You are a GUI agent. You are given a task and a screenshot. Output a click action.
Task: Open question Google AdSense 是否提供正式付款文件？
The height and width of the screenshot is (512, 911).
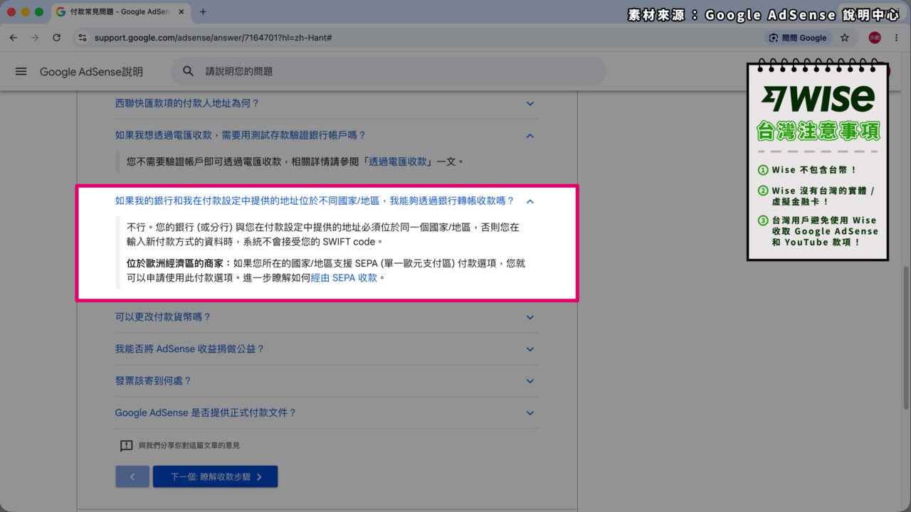coord(206,413)
